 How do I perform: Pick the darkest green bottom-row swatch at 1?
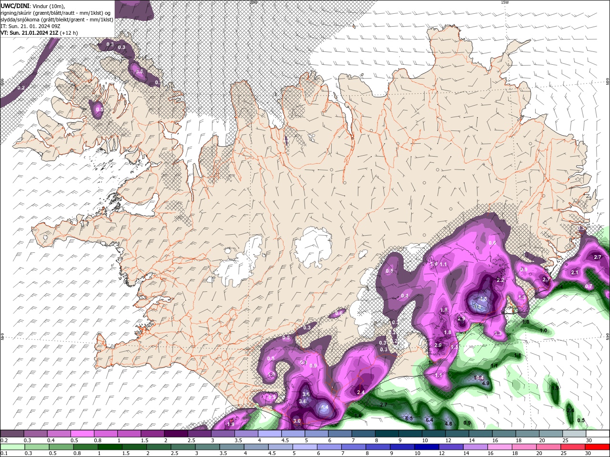coord(110,447)
